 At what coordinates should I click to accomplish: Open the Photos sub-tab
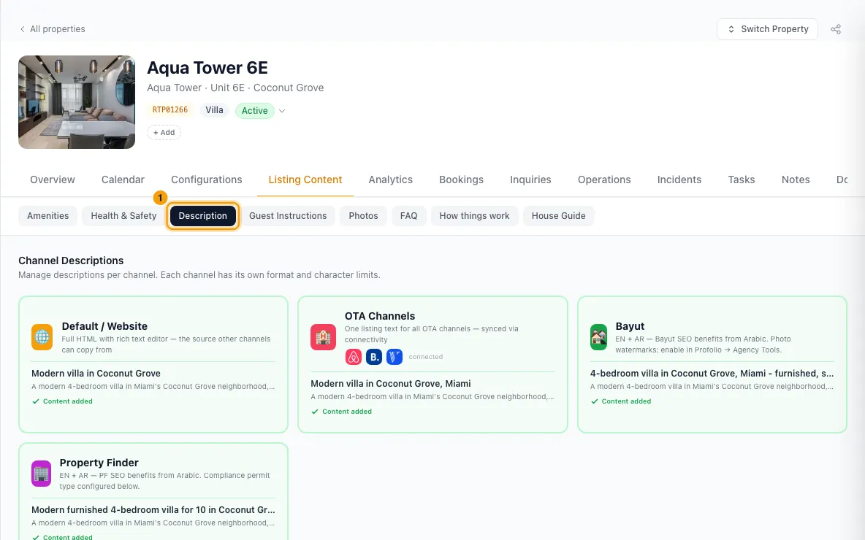pyautogui.click(x=363, y=216)
